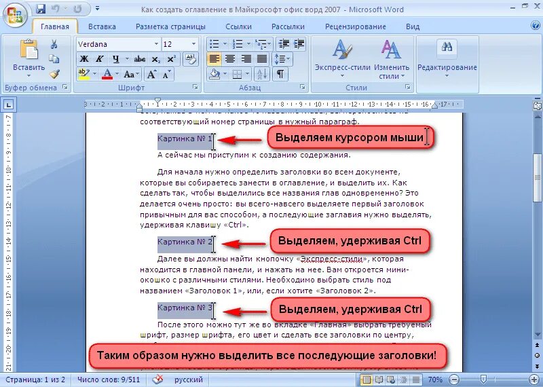Align text right

[x=246, y=59]
